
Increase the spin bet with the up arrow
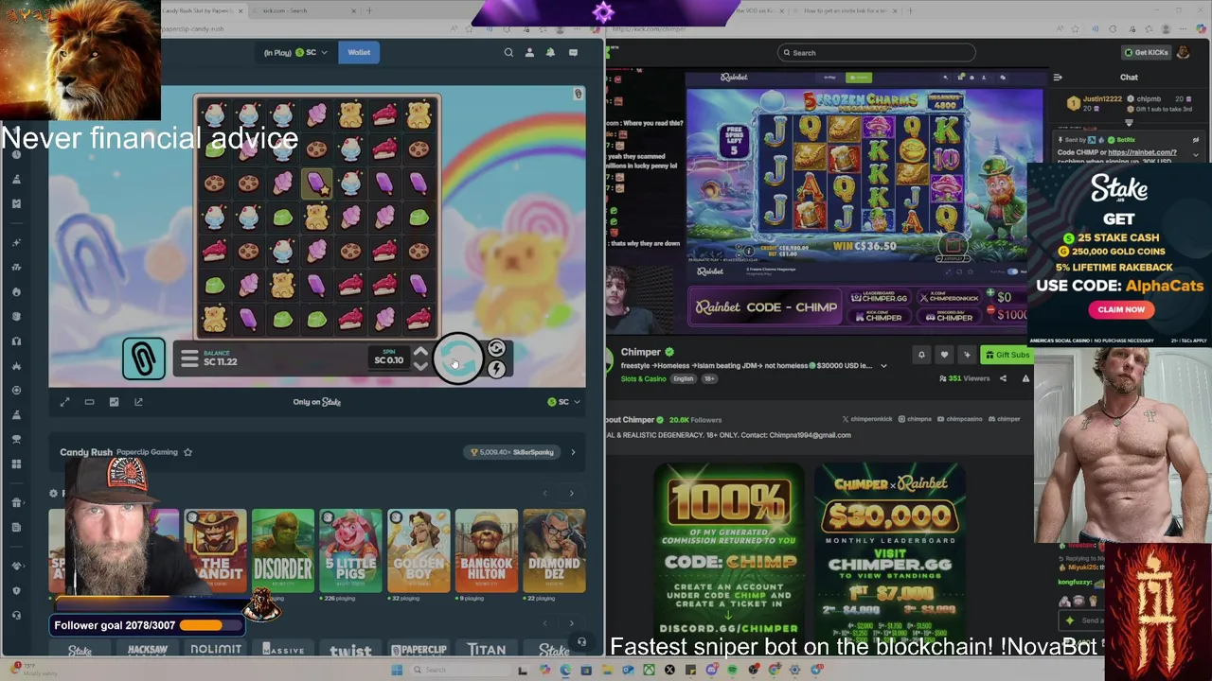420,353
